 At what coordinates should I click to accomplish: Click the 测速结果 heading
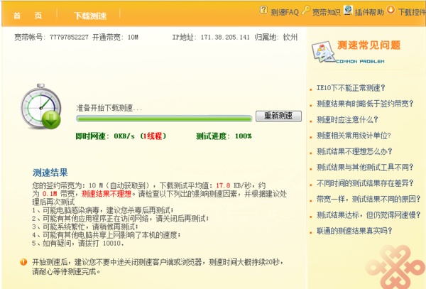coord(50,173)
